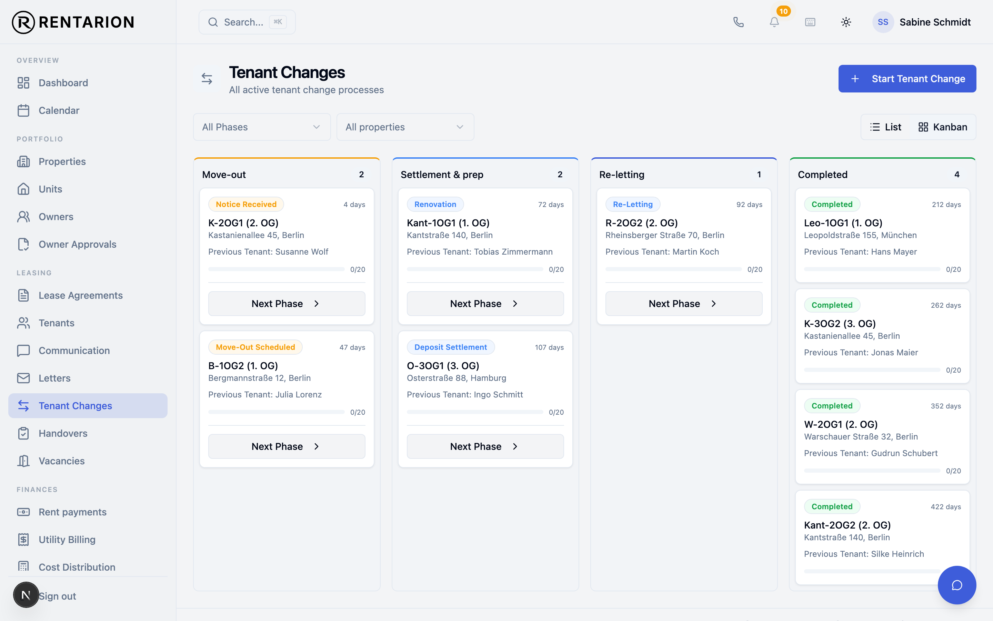Open the All properties dropdown
Viewport: 993px width, 621px height.
click(405, 127)
